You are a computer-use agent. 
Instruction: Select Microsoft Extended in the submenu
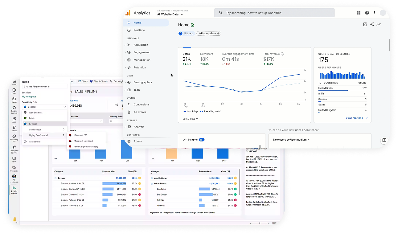coord(86,141)
